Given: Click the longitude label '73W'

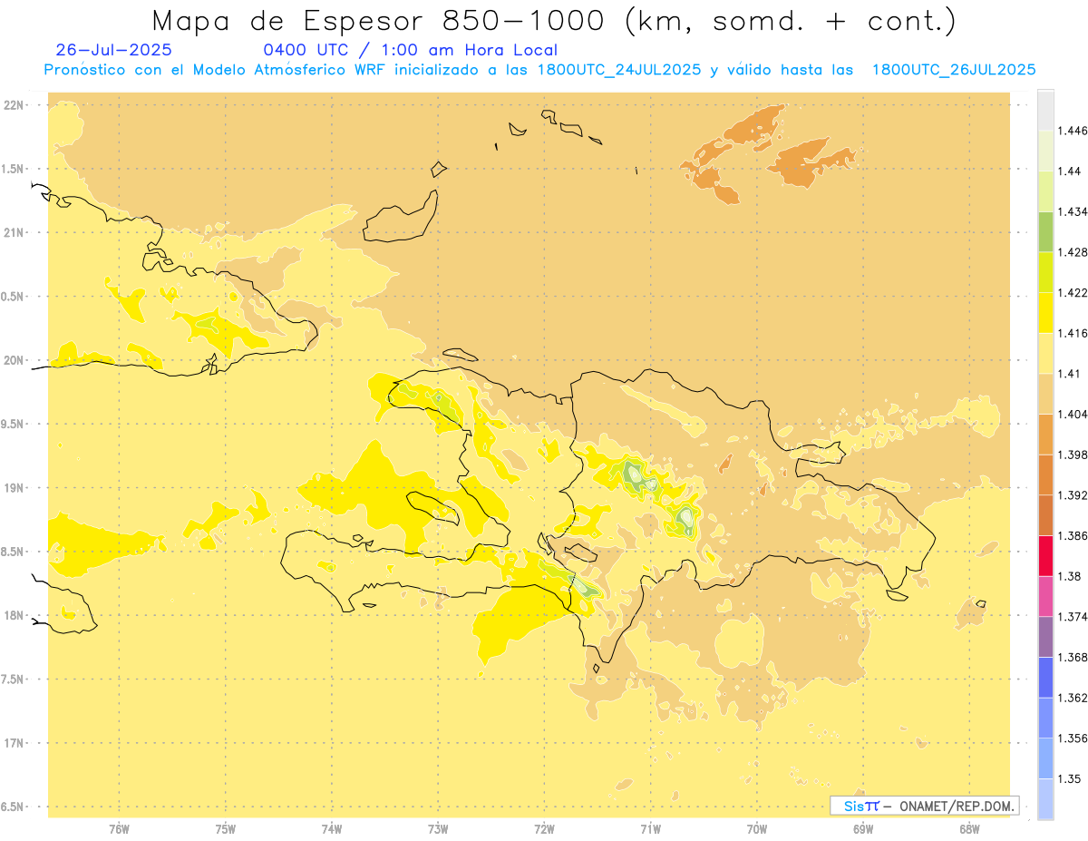Looking at the screenshot, I should pyautogui.click(x=438, y=828).
